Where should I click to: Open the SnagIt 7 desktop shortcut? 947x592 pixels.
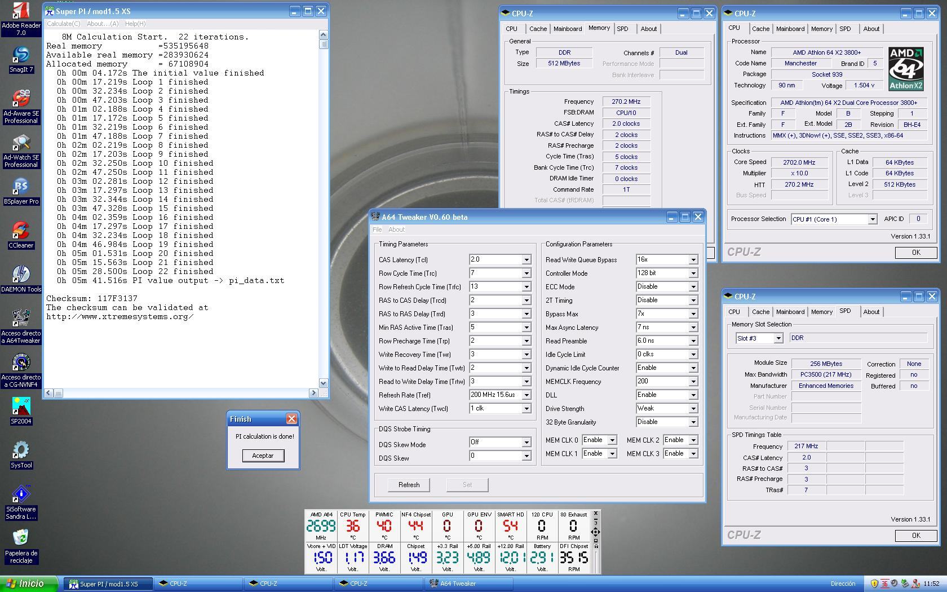click(x=21, y=55)
